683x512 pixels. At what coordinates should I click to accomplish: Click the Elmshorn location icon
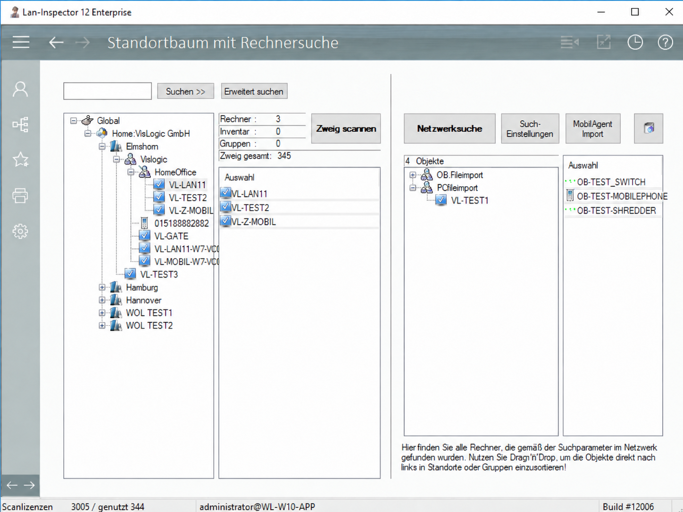116,146
